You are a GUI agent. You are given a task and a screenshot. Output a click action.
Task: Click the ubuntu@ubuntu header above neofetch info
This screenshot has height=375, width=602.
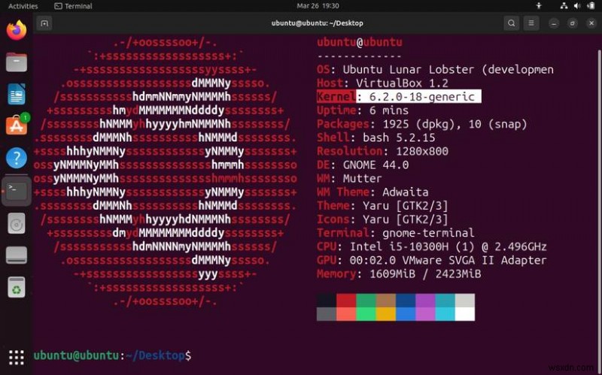(360, 42)
